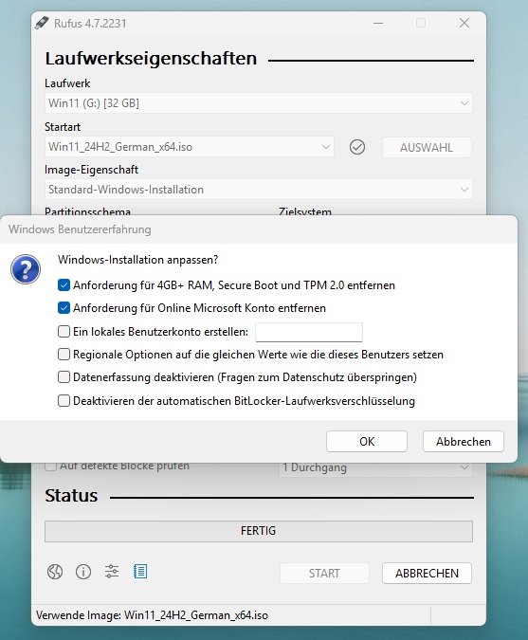Check the BitLocker-Laufwerksverschlüsselung deactivation option
Viewport: 528px width, 640px height.
tap(64, 401)
